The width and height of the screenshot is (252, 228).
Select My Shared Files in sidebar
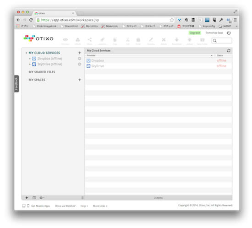pos(42,72)
